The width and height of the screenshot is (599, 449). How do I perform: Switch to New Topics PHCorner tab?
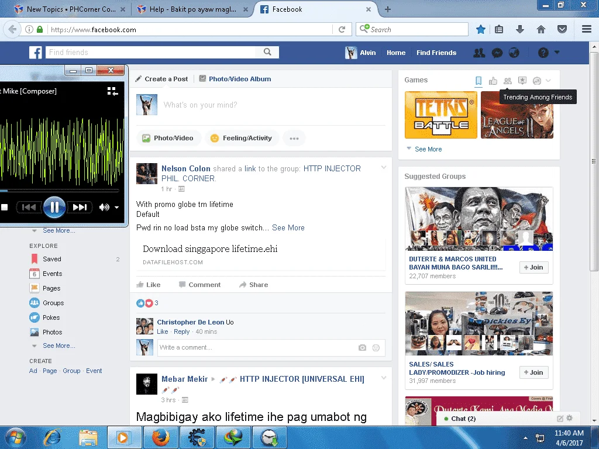click(70, 9)
